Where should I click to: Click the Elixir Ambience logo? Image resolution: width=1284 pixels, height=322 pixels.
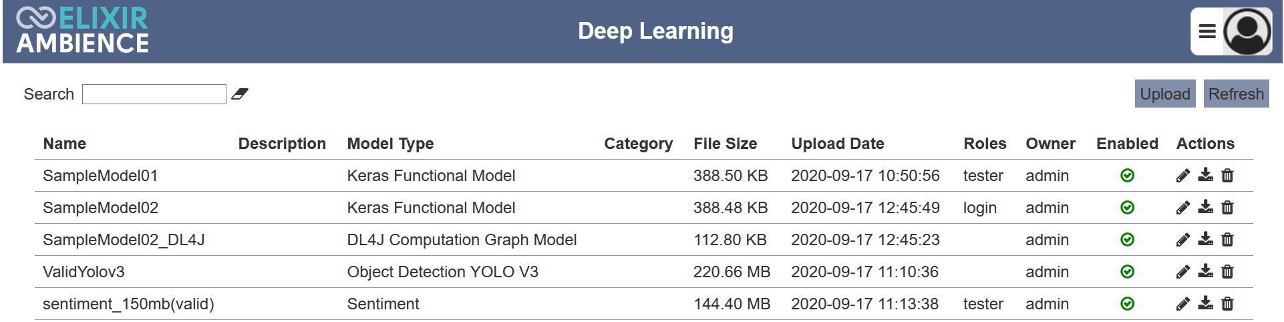coord(82,31)
